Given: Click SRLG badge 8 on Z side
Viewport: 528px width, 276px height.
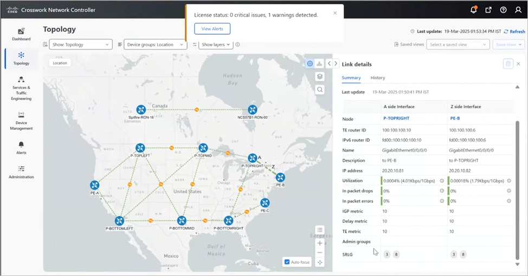Looking at the screenshot, I should (x=463, y=254).
